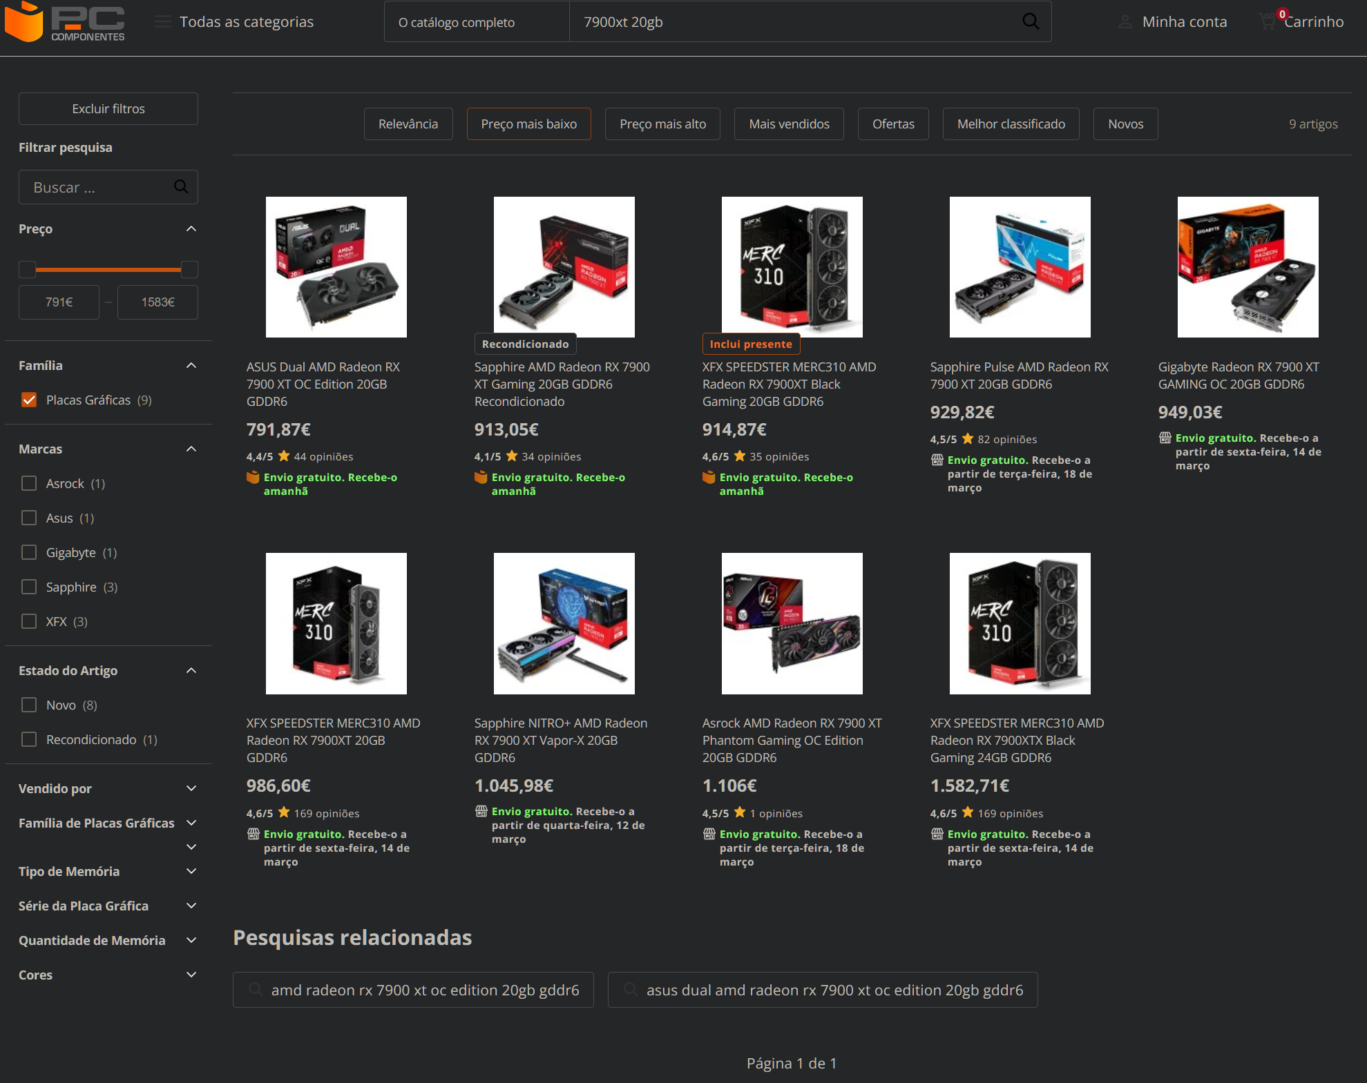Click the delivery box icon under ASUS Dual card
This screenshot has width=1367, height=1083.
pos(253,477)
